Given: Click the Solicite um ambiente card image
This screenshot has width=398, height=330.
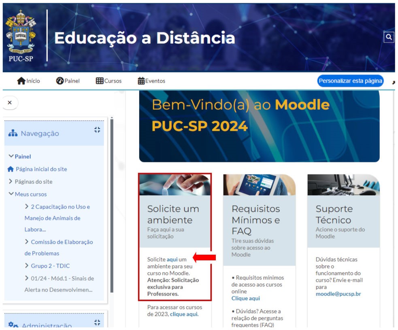Looking at the screenshot, I should 175,185.
